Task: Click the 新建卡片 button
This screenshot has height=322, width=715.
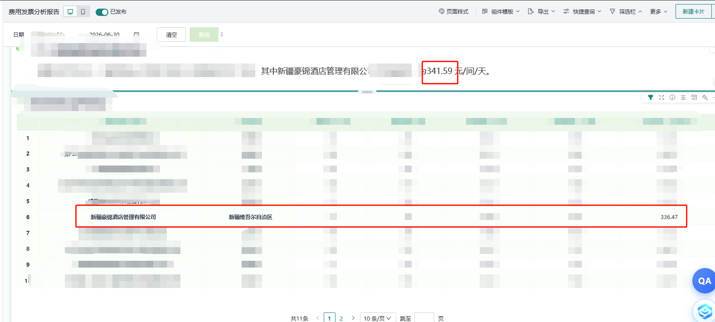Action: click(x=694, y=12)
